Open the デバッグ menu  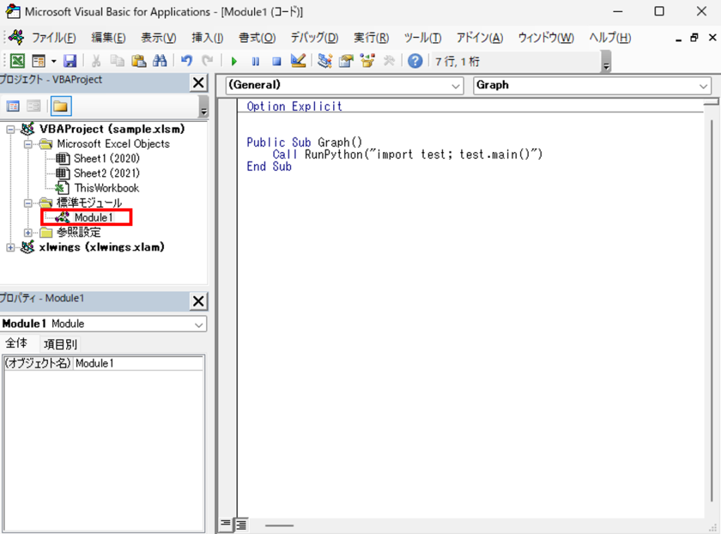pos(314,38)
